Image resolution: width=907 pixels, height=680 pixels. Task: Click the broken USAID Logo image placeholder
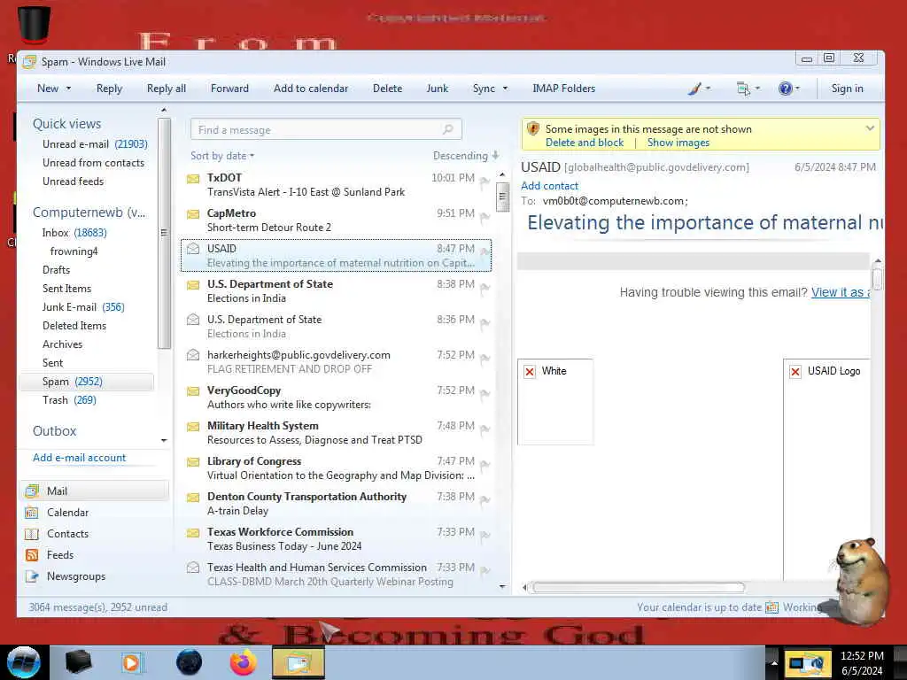point(826,469)
